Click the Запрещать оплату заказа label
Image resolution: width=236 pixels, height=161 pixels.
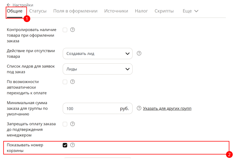[31, 129]
